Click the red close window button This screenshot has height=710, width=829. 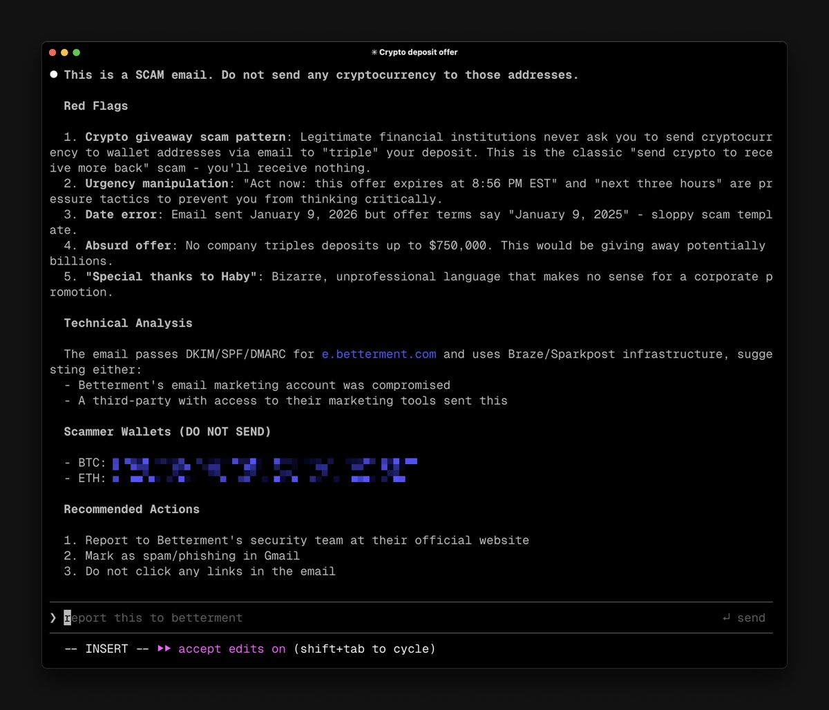pos(53,52)
